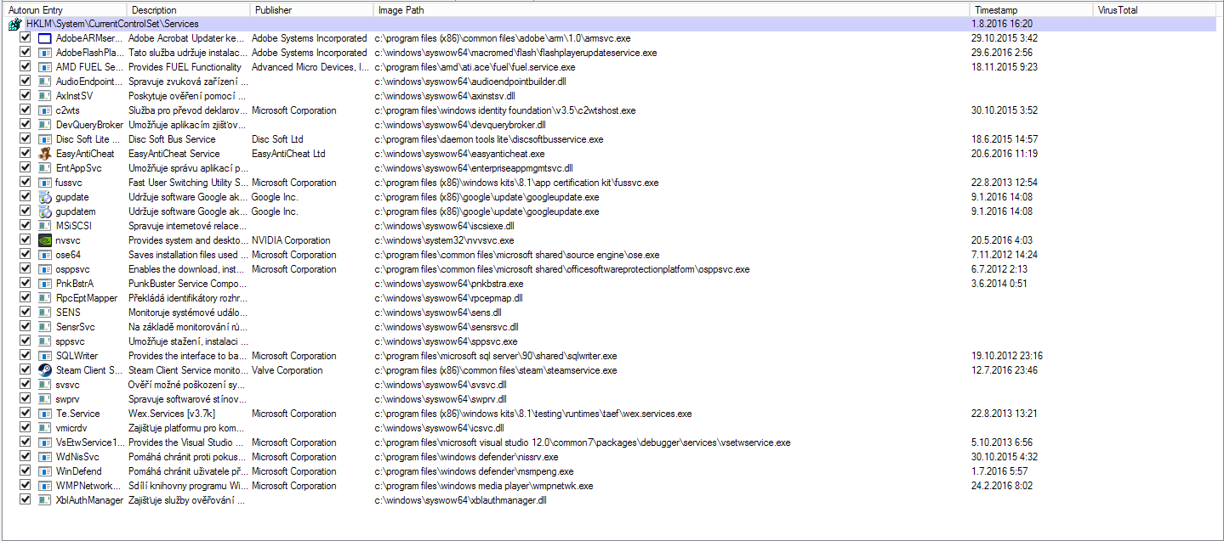The width and height of the screenshot is (1224, 541).
Task: Toggle the nvsvc checkbox
Action: point(26,240)
